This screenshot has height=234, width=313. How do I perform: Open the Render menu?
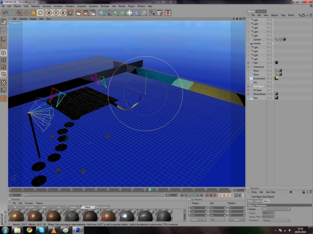click(x=122, y=6)
